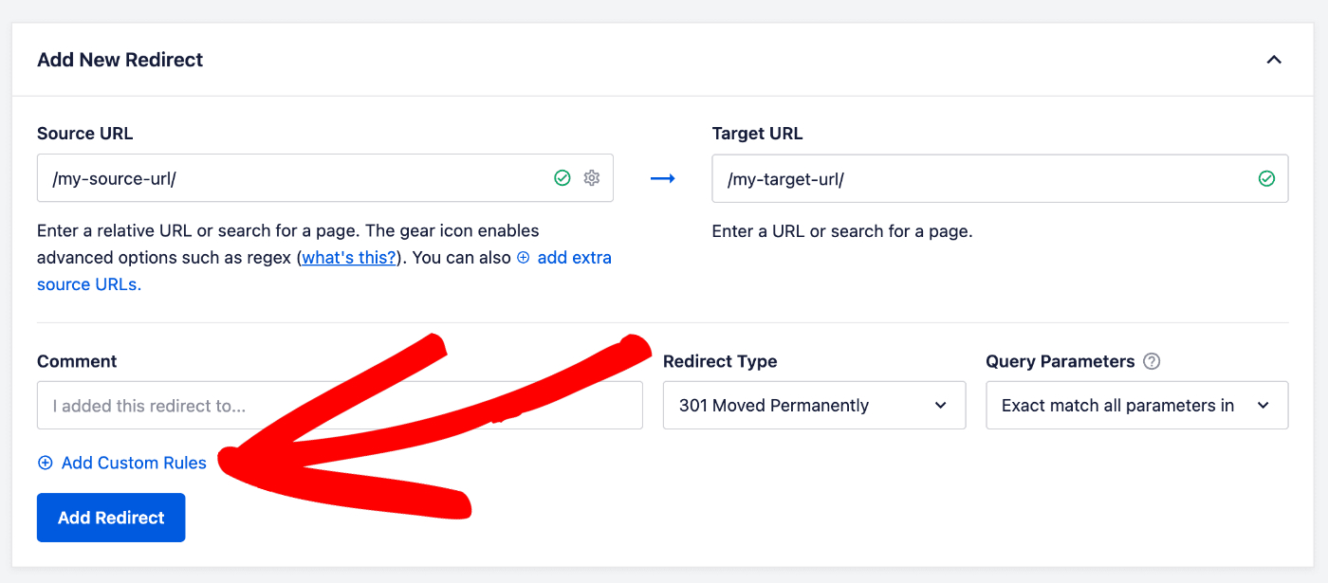This screenshot has width=1328, height=583.
Task: Open Query Parameters help question mark
Action: (x=1152, y=360)
